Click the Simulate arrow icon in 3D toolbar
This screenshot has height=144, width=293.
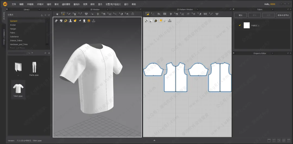coord(57,14)
